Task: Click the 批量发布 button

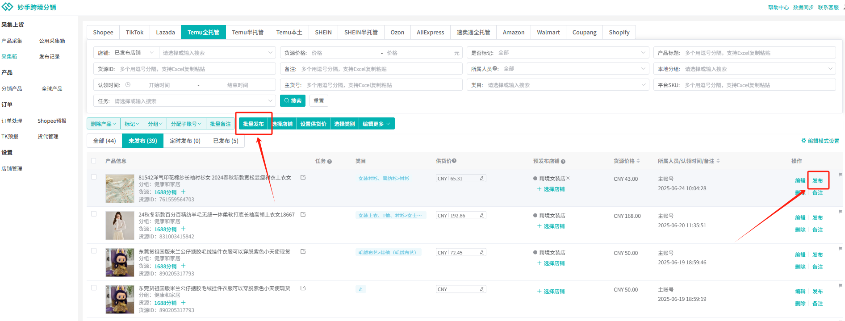Action: [x=253, y=124]
